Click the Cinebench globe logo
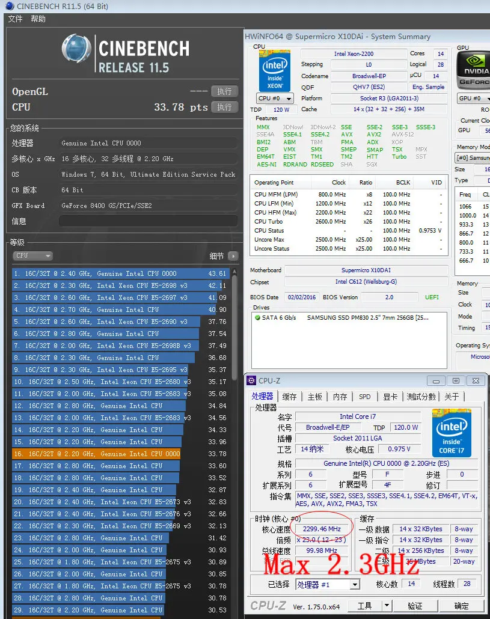 (76, 49)
